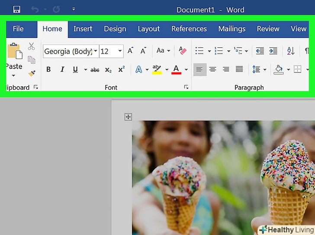This screenshot has height=235, width=315.
Task: Open the font size 12 dropdown
Action: pyautogui.click(x=120, y=51)
